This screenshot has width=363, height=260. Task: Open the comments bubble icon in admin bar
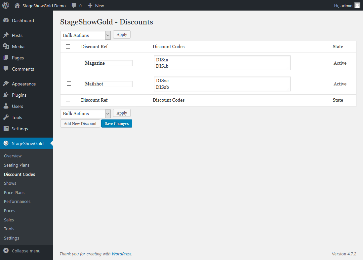[x=74, y=6]
